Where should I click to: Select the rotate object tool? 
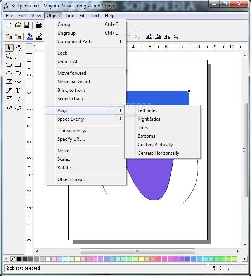17,99
